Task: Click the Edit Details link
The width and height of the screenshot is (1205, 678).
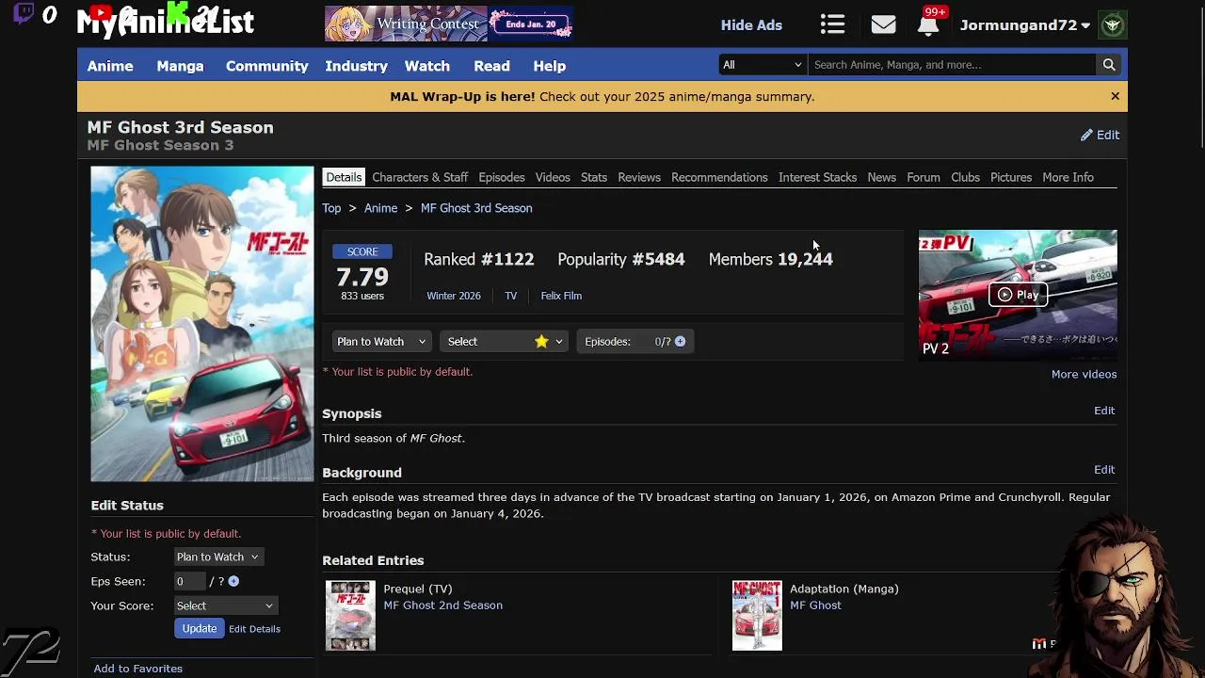Action: [x=254, y=629]
